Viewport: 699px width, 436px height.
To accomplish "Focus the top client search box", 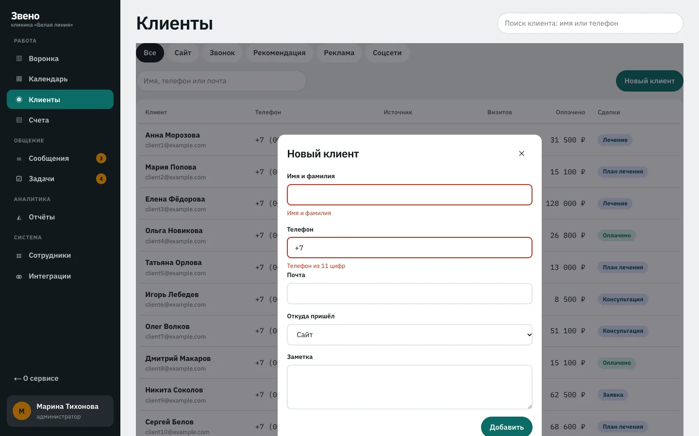I will (590, 23).
